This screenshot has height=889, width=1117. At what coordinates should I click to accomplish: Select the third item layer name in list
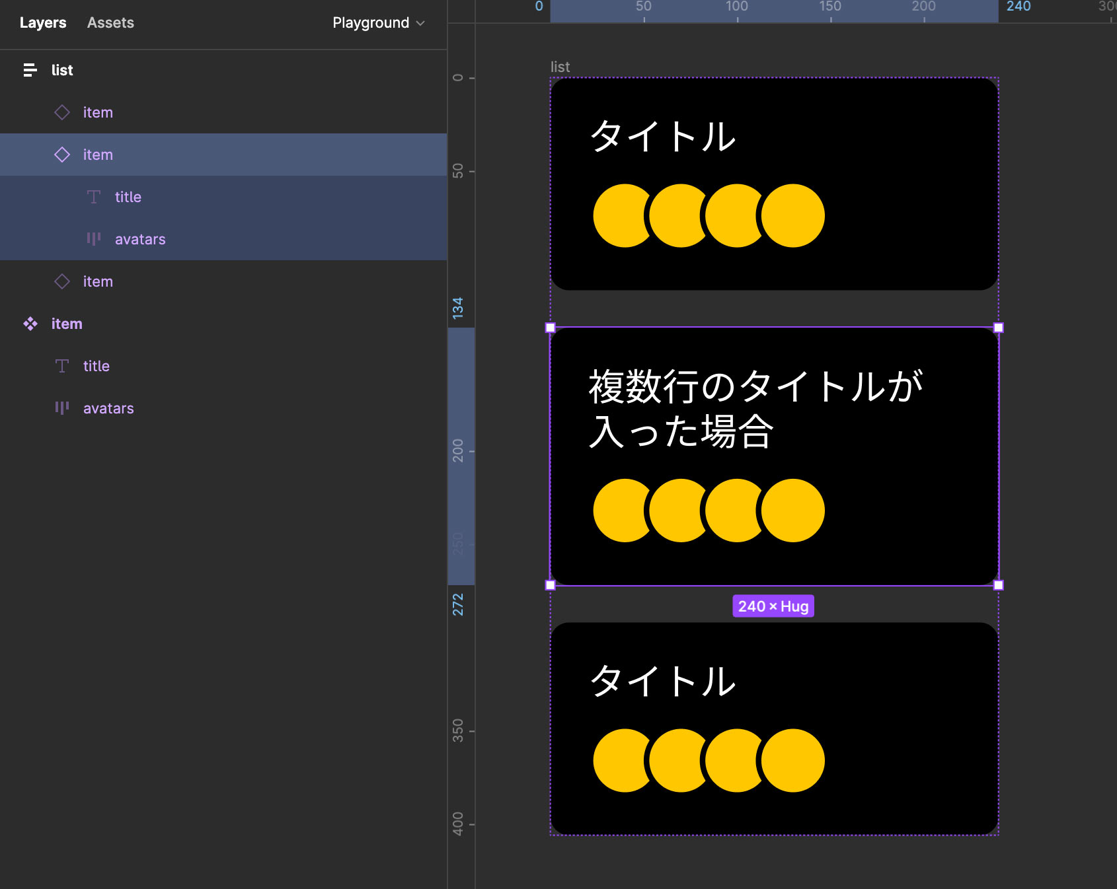click(98, 281)
